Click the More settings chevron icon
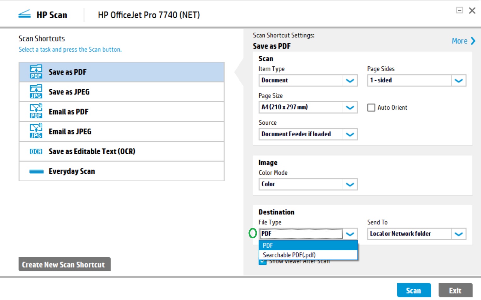This screenshot has width=481, height=300. coord(472,41)
